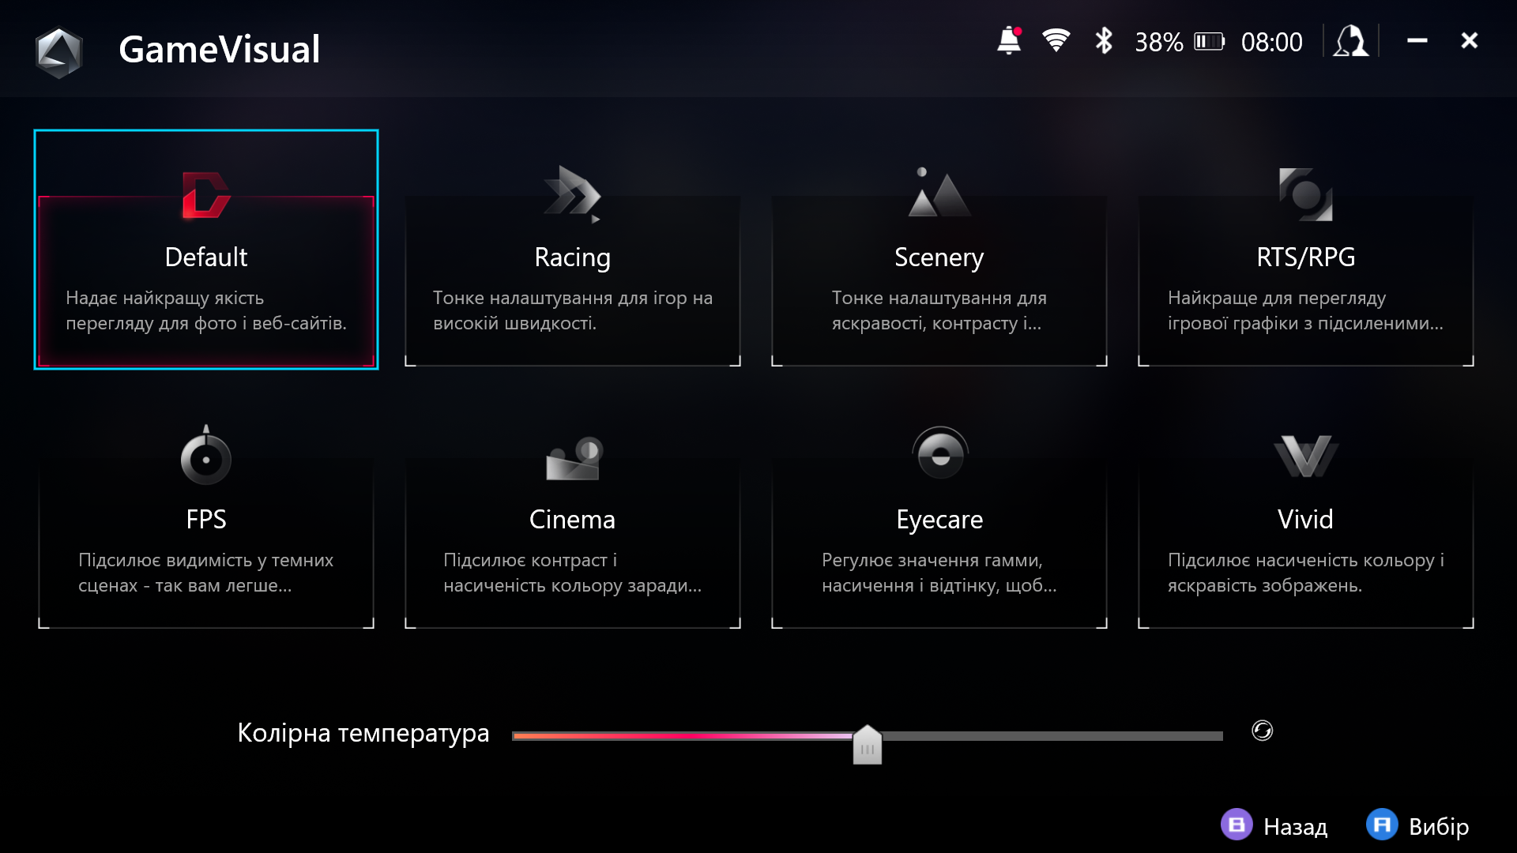Click the Cinema mode icon
The image size is (1517, 853).
click(x=574, y=458)
